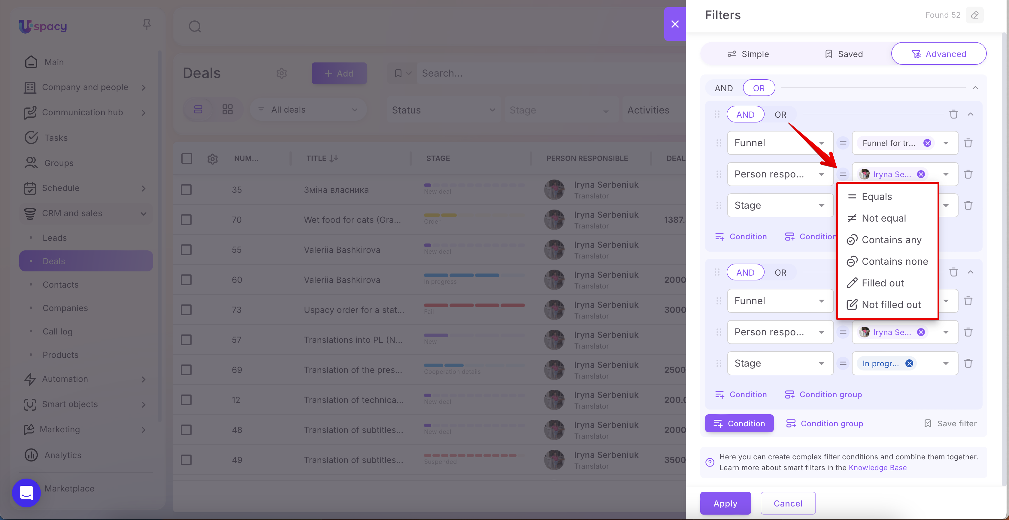Open the chat support bubble
This screenshot has height=520, width=1009.
[x=26, y=493]
